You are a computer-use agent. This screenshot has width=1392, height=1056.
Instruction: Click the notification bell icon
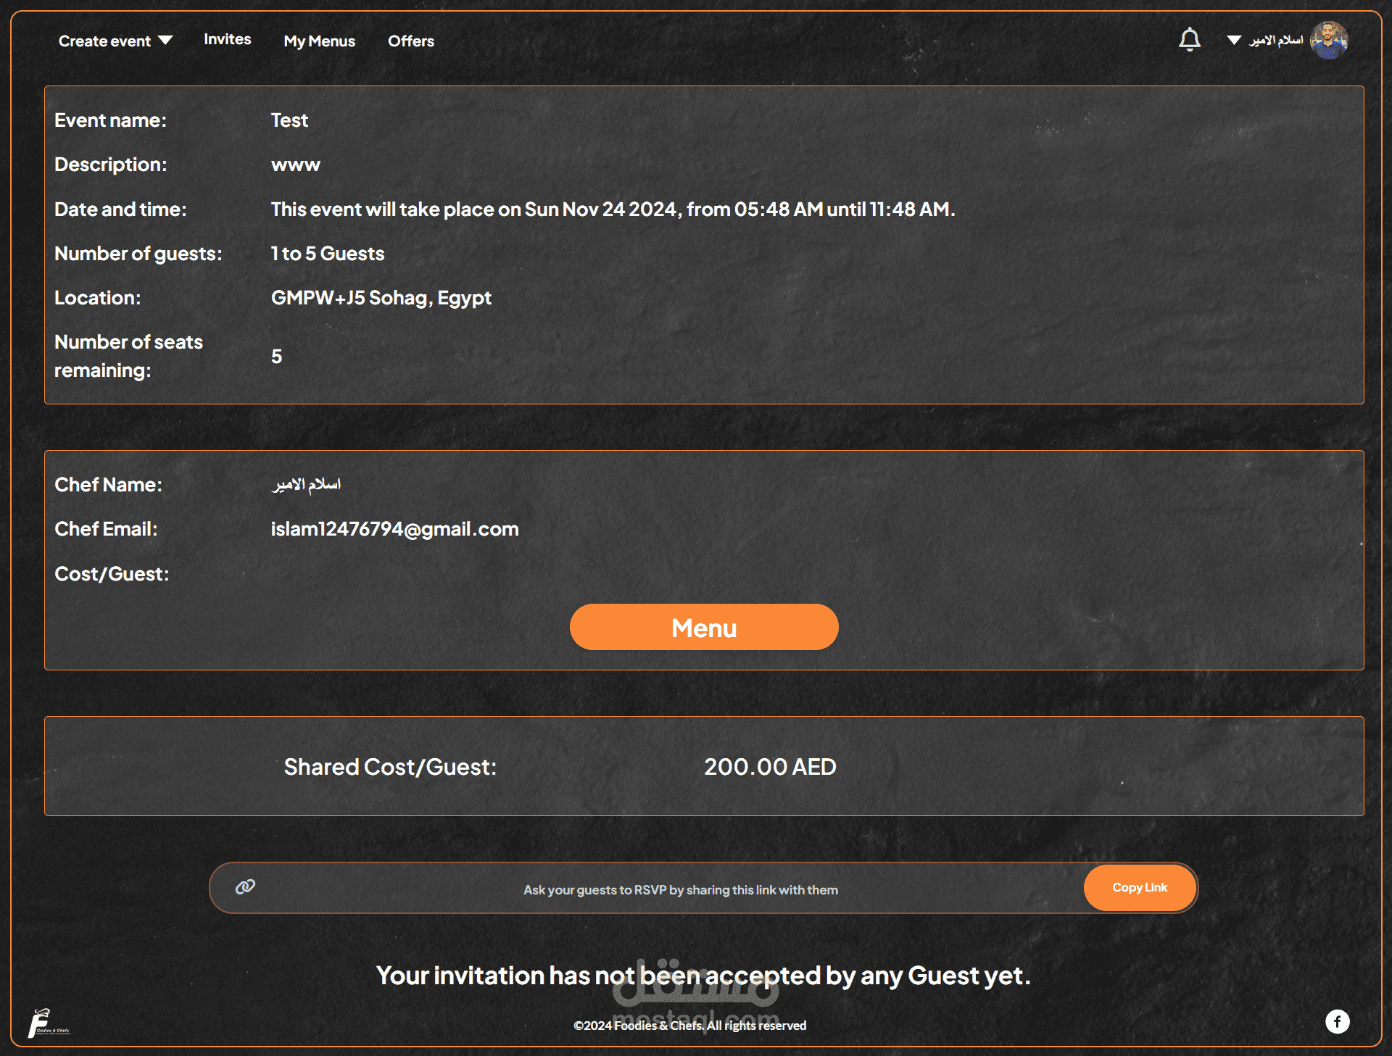(x=1188, y=40)
